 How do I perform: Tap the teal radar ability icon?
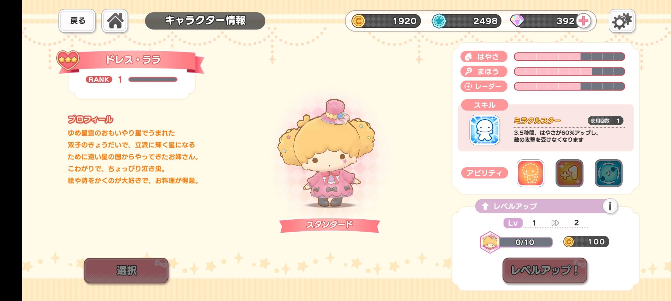click(608, 173)
